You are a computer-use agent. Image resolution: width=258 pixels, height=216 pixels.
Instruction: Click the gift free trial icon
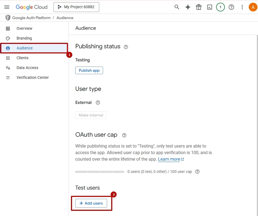199,7
